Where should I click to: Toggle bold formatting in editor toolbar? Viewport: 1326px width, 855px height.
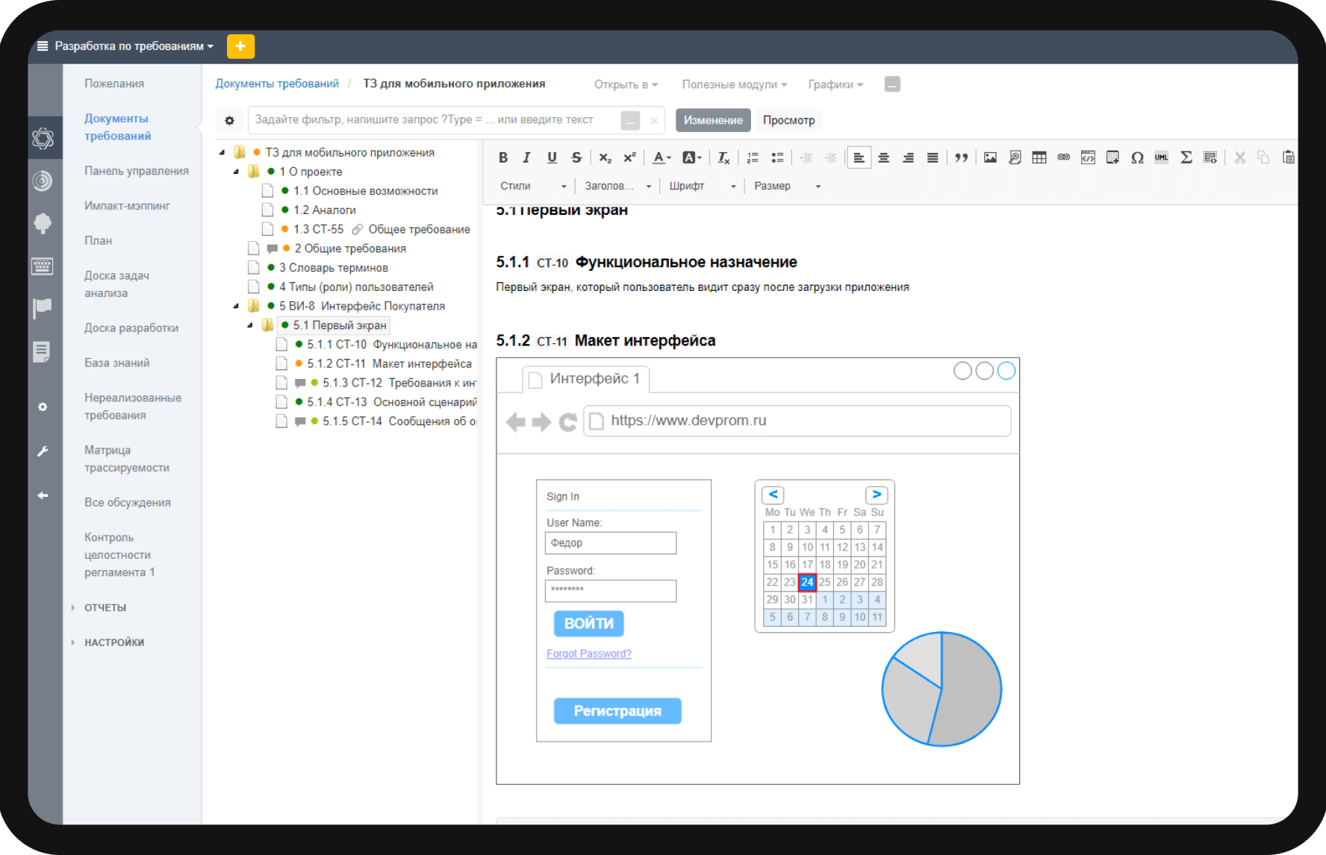(503, 157)
